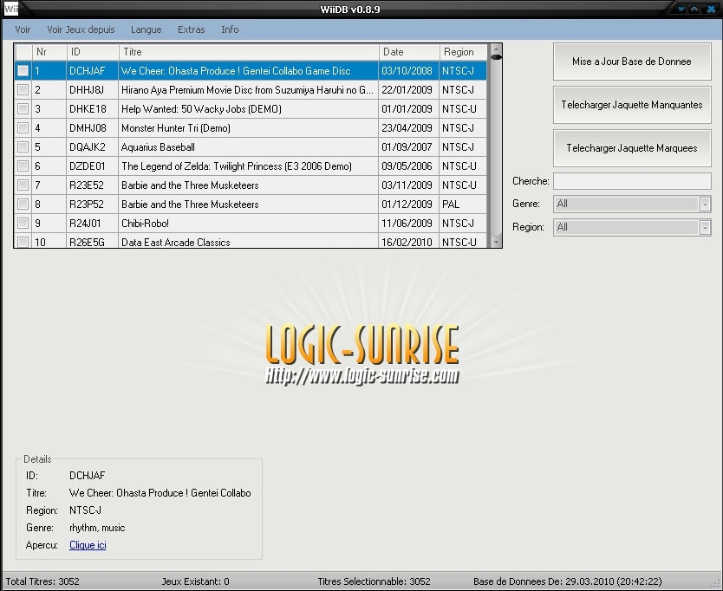
Task: Select the Aquarius Baseball title
Action: point(158,147)
